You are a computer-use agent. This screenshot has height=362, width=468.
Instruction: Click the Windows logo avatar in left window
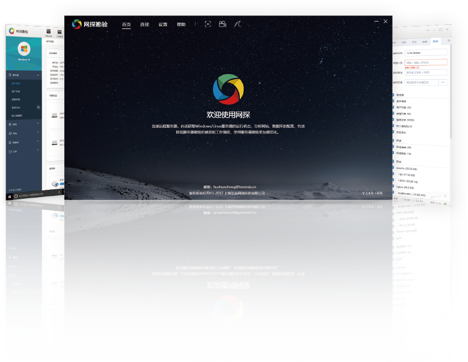click(x=24, y=49)
